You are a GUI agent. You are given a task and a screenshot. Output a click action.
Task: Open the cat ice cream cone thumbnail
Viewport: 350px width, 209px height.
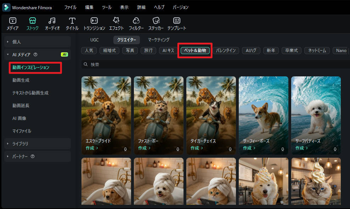click(x=316, y=181)
